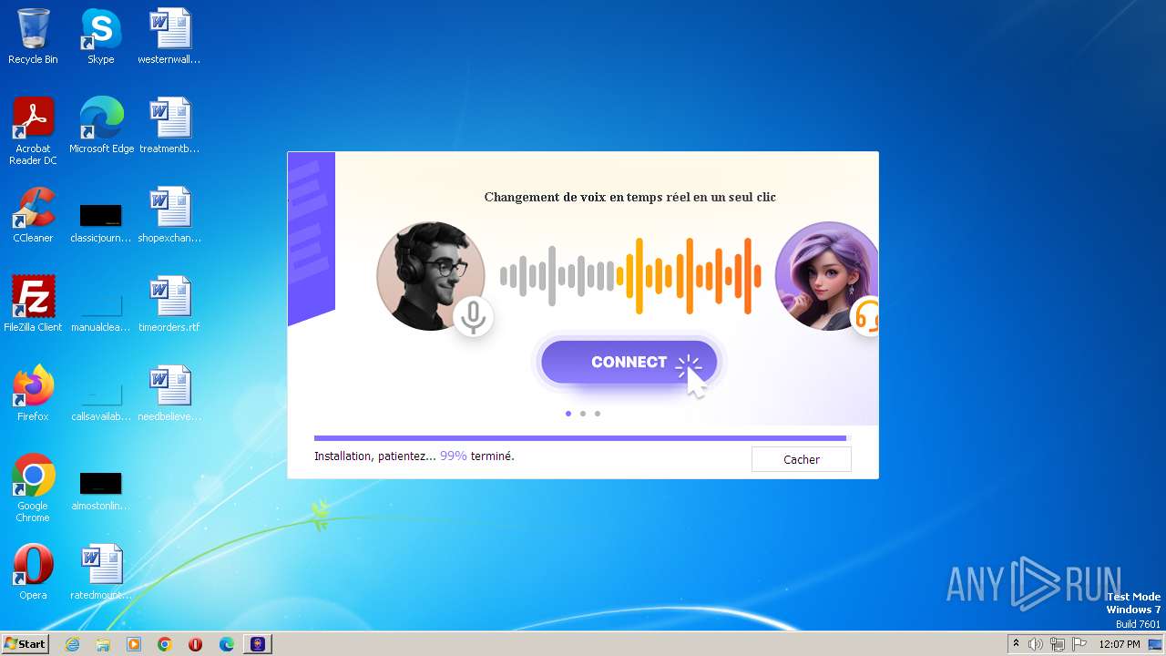Launch Opera from the desktop
The width and height of the screenshot is (1166, 656).
33,572
